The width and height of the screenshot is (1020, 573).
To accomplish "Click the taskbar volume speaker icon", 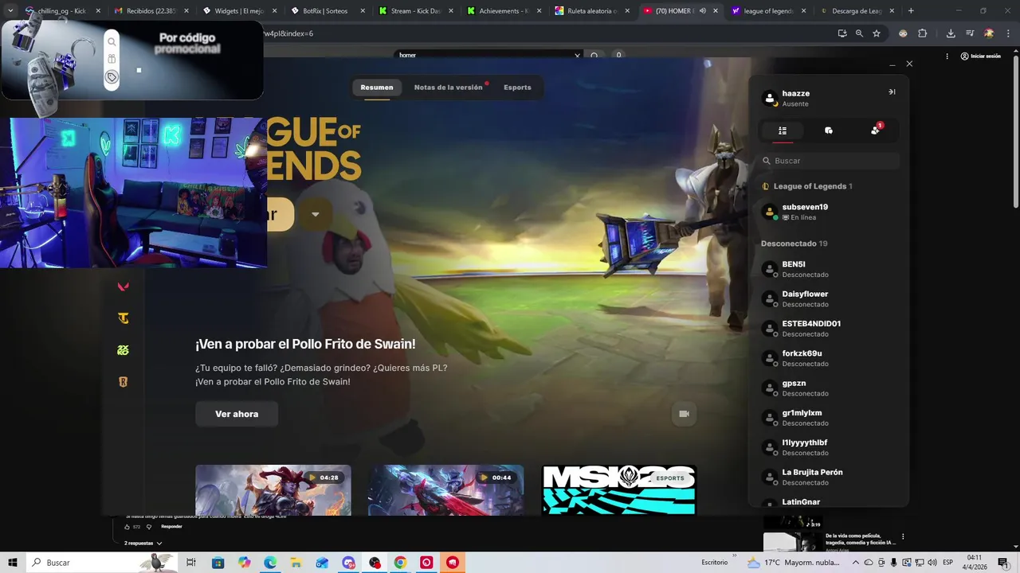I will coord(932,563).
